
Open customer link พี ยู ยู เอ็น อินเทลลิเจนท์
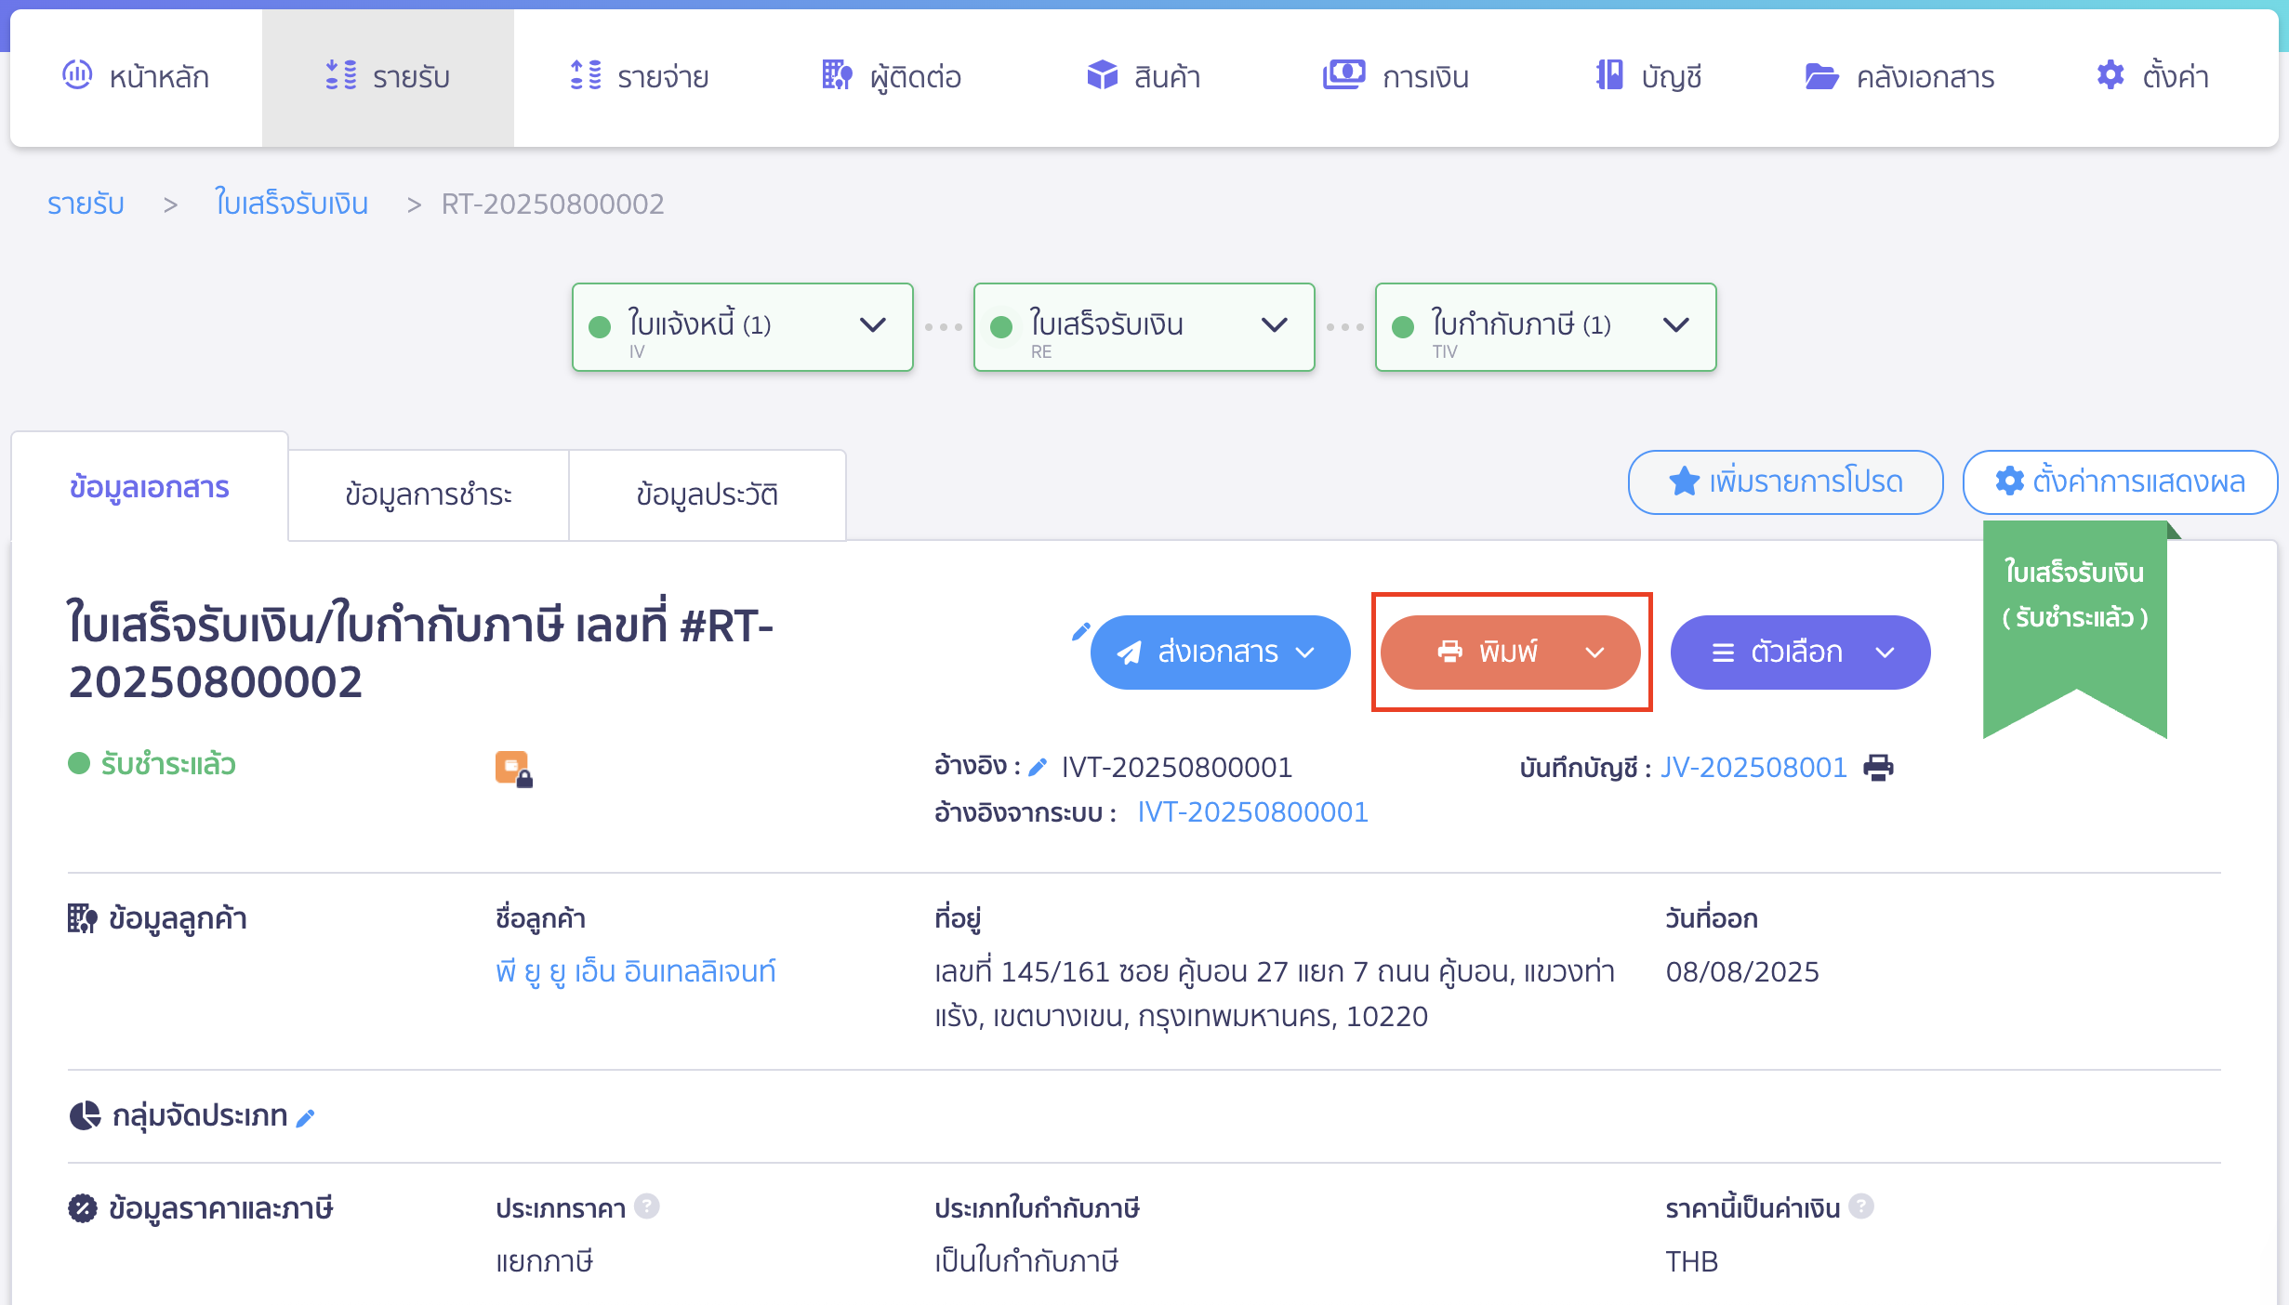point(636,972)
